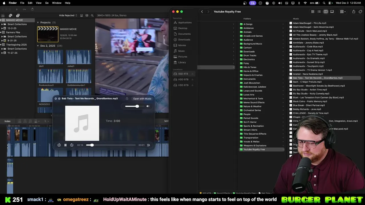Open Hide Rejected filter dropdown
Screen dimensions: 365x205
68,15
